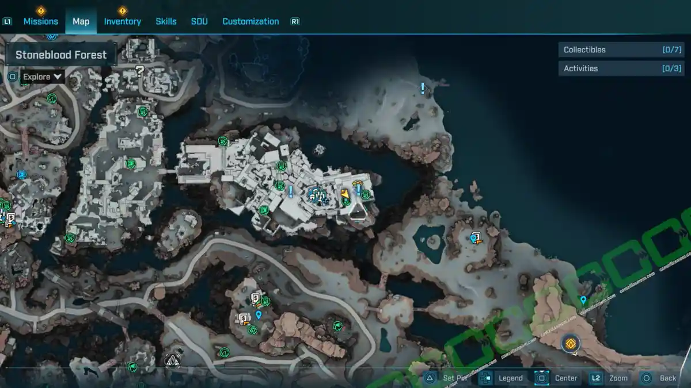This screenshot has height=388, width=691.
Task: Click the white triangle vehicle station icon
Action: (x=172, y=360)
